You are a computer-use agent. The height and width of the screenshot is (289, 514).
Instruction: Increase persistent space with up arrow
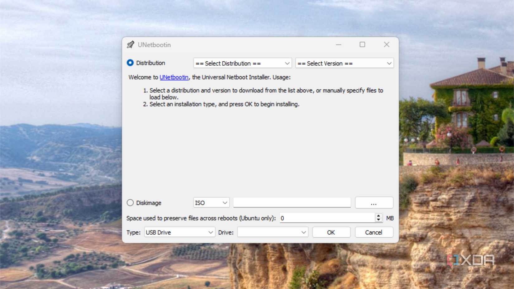pos(378,216)
